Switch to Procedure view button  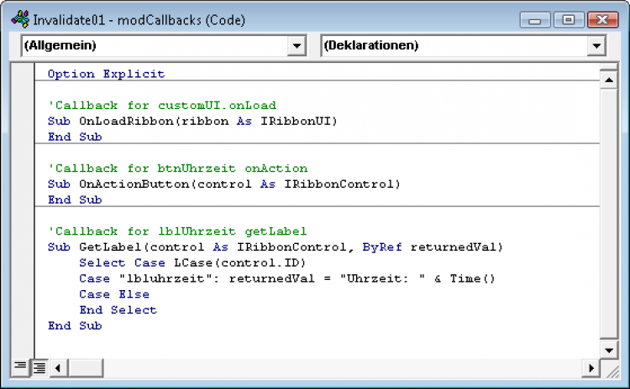click(20, 366)
